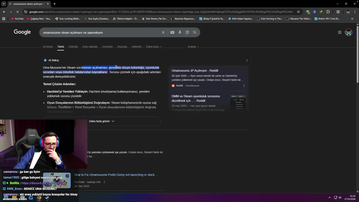Switch to Alışveriş tab

(122, 47)
